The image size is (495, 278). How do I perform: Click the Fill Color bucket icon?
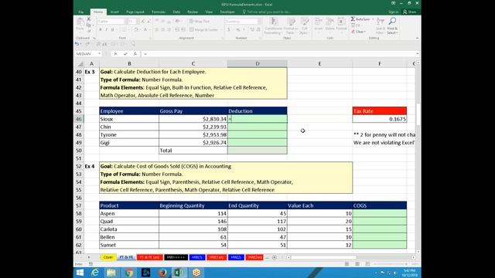pos(136,29)
